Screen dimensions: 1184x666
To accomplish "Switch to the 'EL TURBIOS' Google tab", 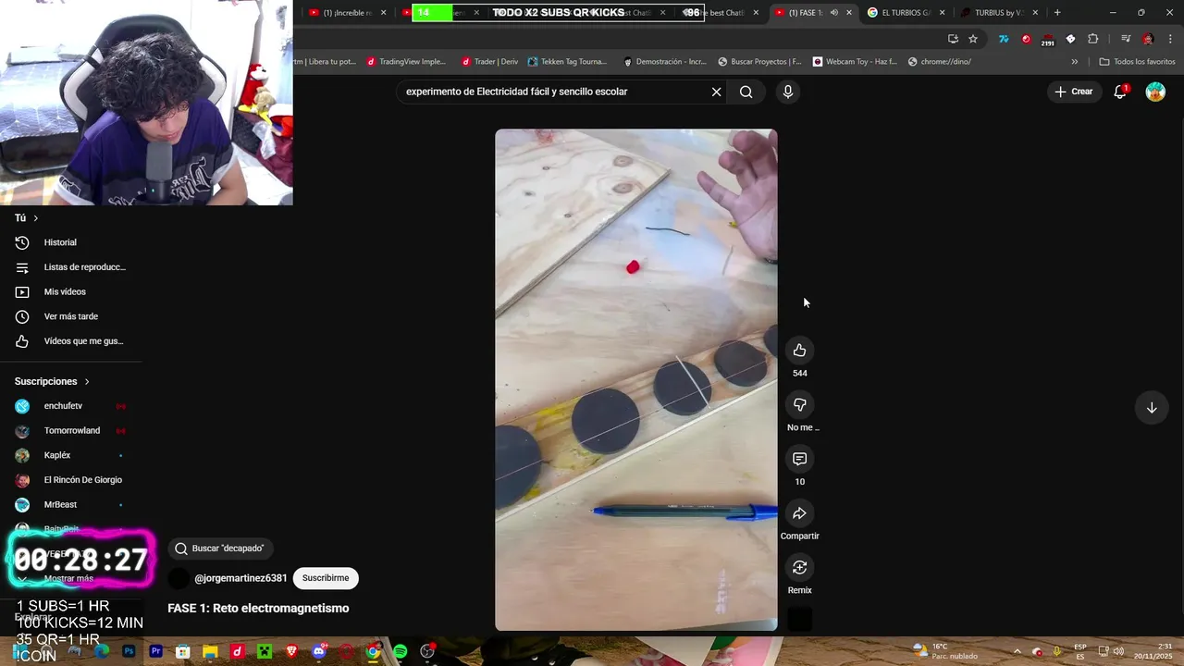I will pos(906,13).
